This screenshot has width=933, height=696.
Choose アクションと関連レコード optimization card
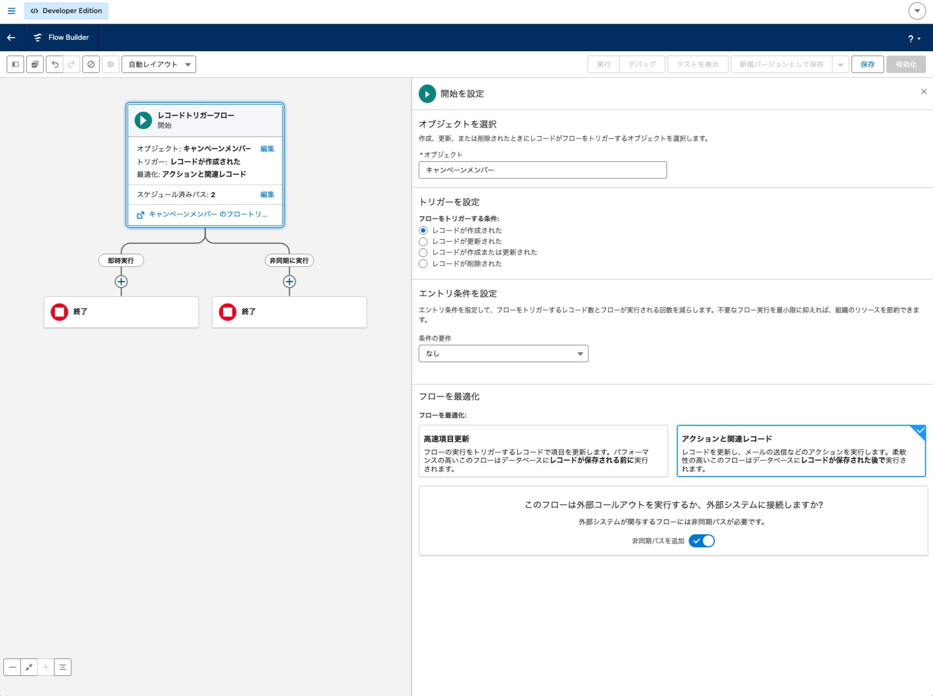[x=801, y=451]
